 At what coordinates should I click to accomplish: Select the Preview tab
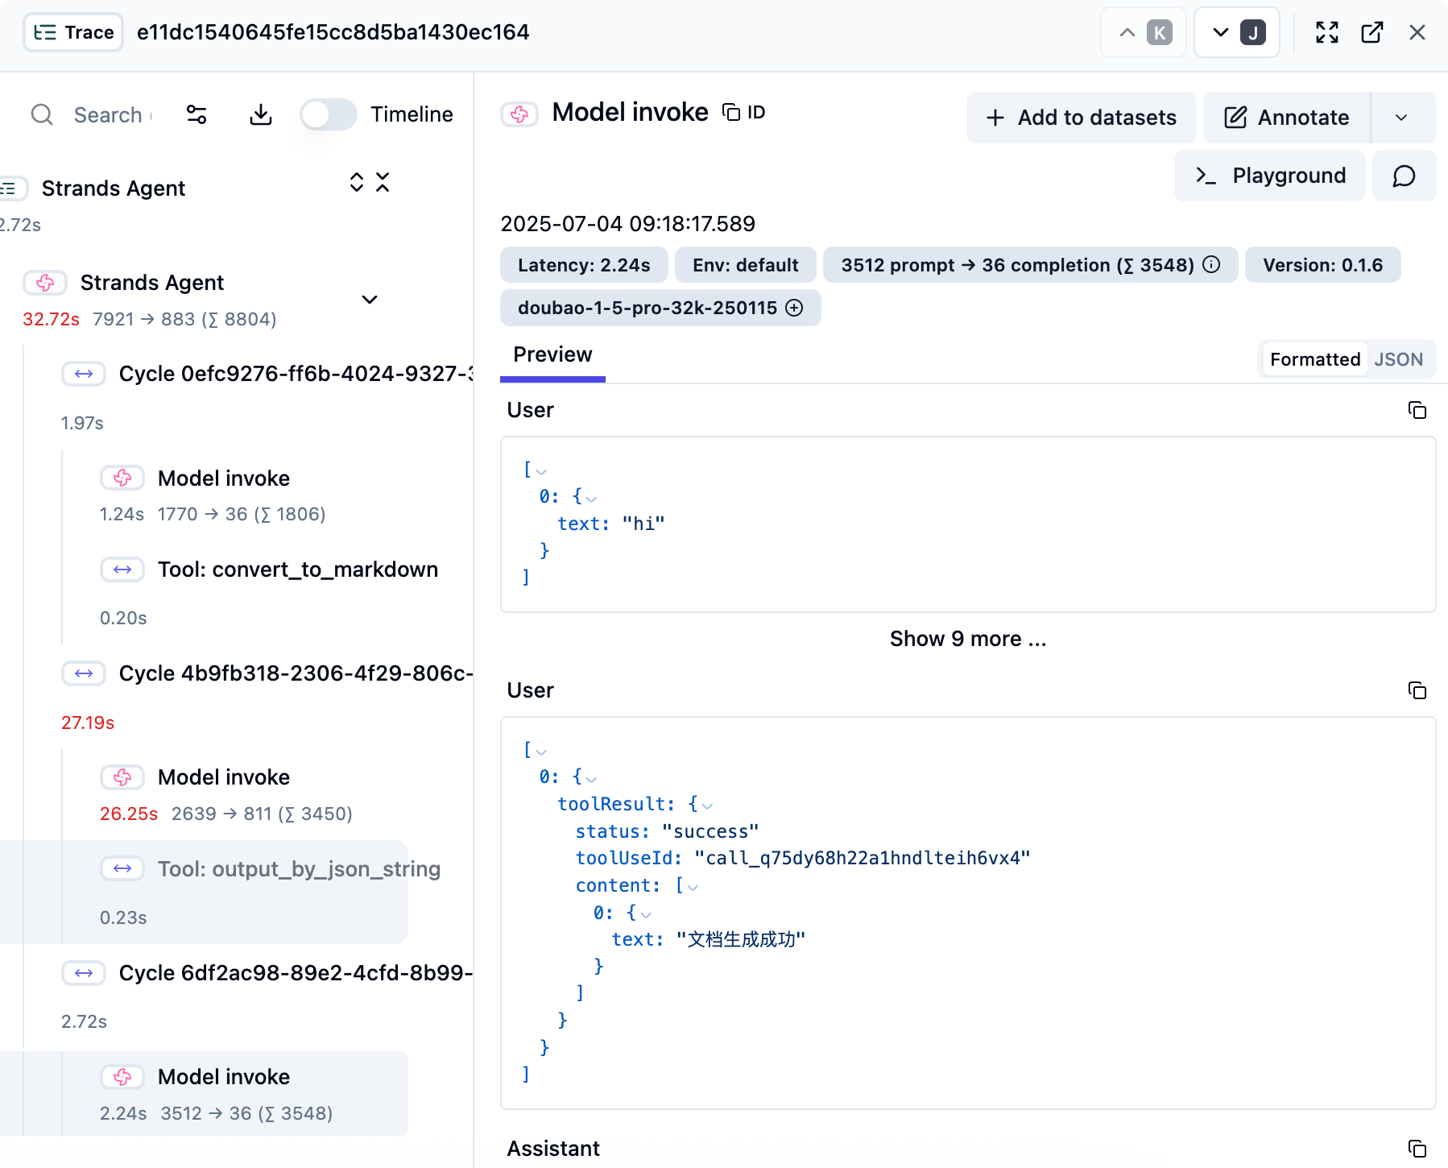click(552, 355)
